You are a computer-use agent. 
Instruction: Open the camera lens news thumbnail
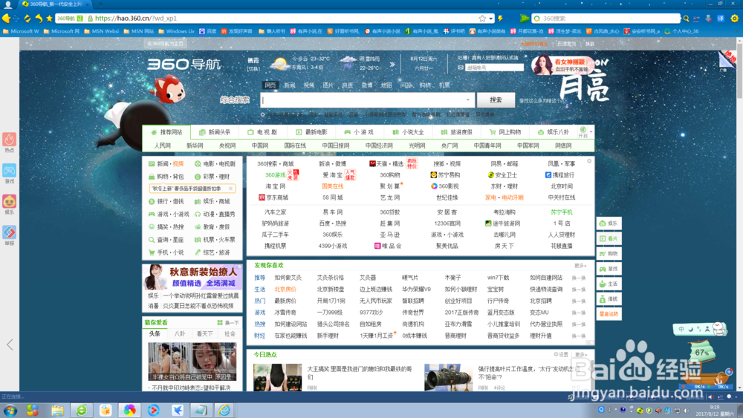coord(448,377)
